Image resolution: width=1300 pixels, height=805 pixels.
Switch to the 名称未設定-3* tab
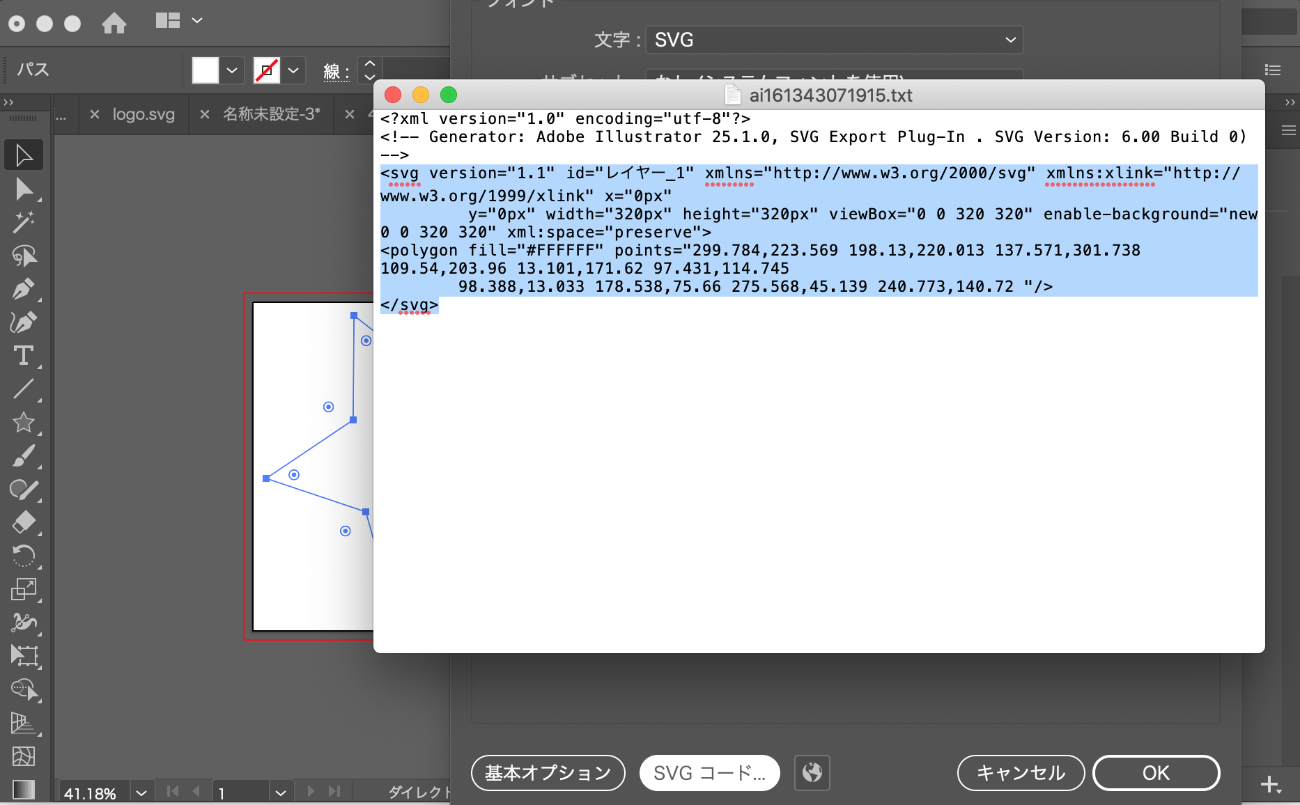(x=272, y=114)
